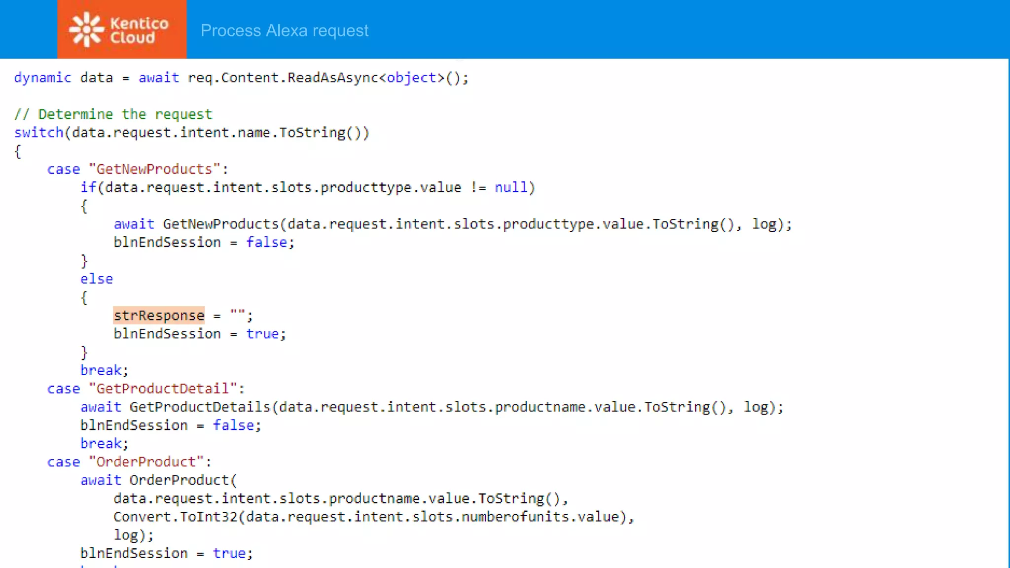
Task: Select the switch statement keyword
Action: [x=38, y=132]
